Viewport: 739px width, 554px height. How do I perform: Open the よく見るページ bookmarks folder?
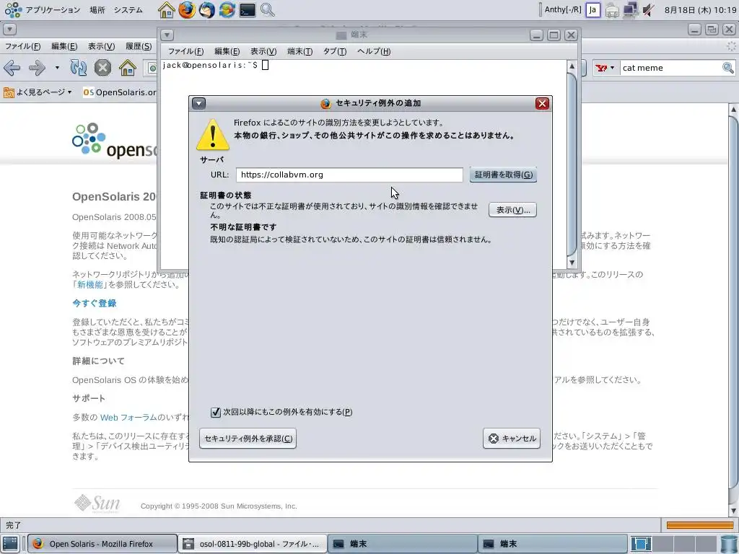pyautogui.click(x=38, y=92)
